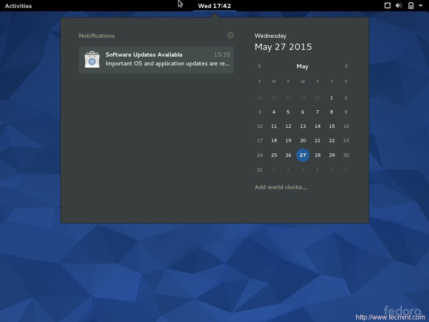Viewport: 429px width, 322px height.
Task: Open the Activities overview
Action: click(18, 5)
